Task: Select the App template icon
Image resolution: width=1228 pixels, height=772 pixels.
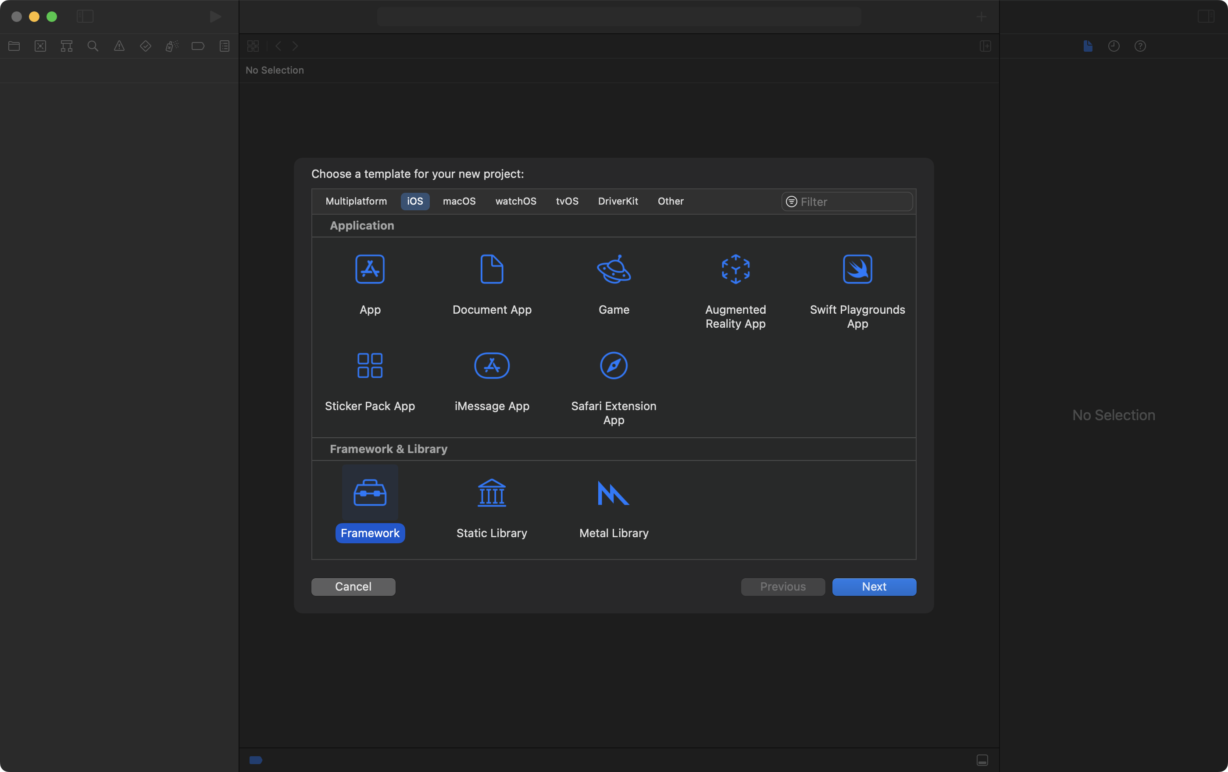Action: pos(370,269)
